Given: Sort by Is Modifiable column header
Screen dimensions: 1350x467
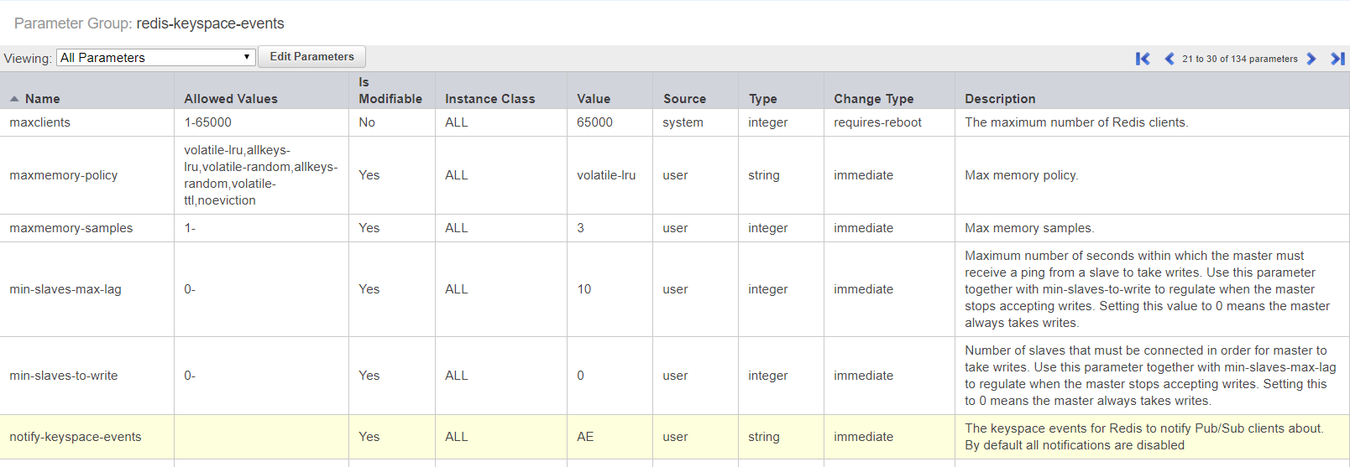Looking at the screenshot, I should tap(390, 91).
